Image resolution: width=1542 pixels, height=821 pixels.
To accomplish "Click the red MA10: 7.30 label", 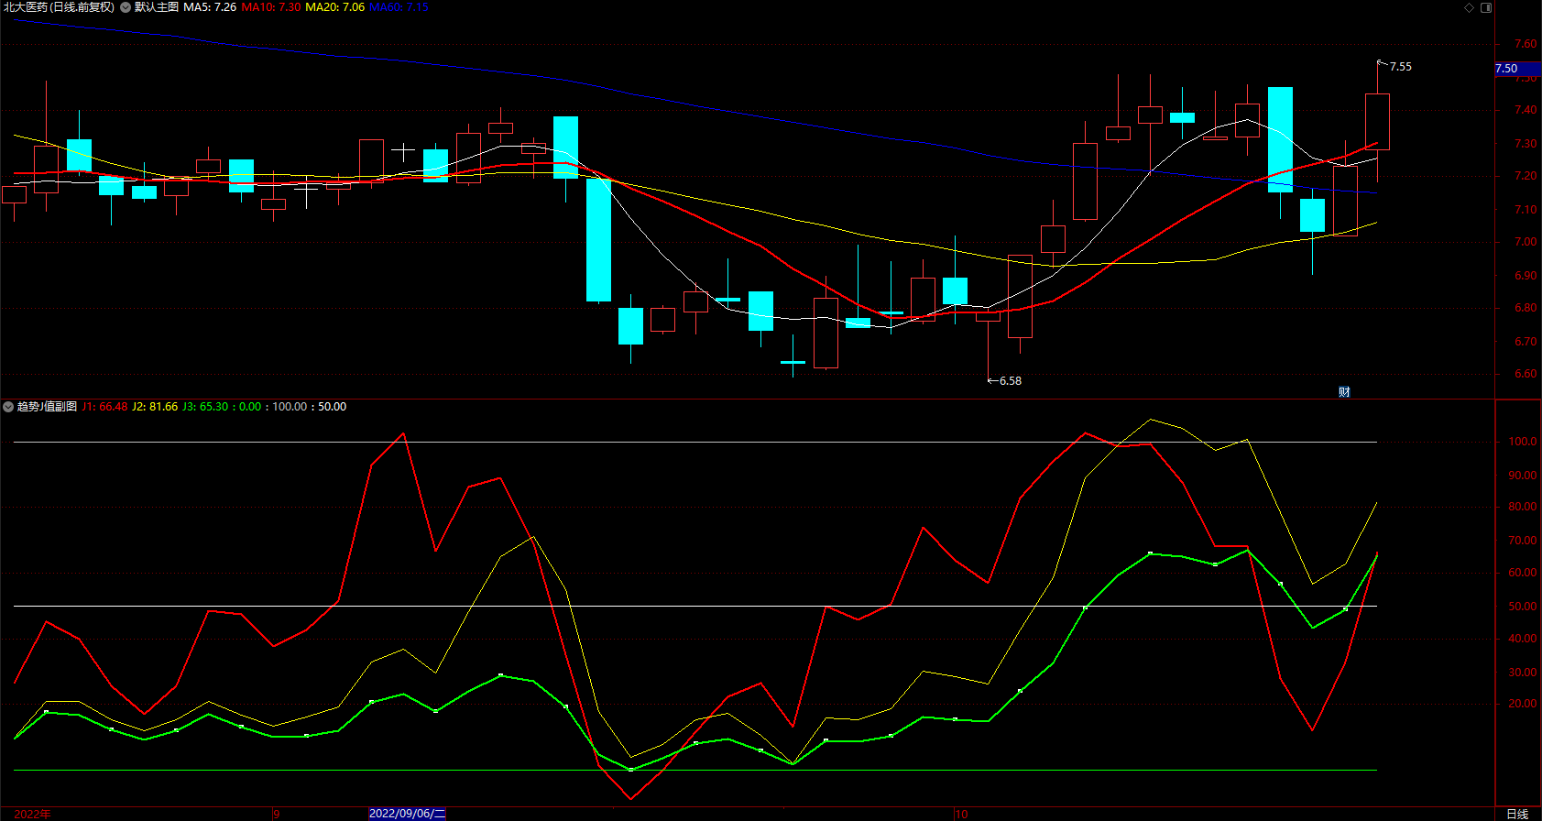I will click(x=271, y=7).
